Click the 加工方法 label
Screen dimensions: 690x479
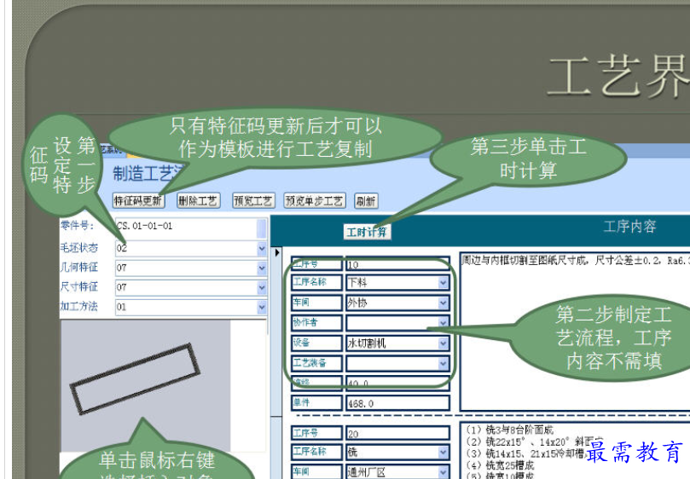[78, 306]
